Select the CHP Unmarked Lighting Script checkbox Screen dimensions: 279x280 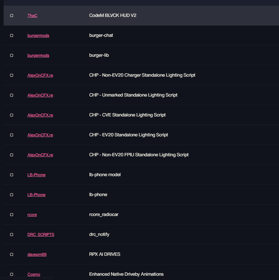pyautogui.click(x=12, y=95)
